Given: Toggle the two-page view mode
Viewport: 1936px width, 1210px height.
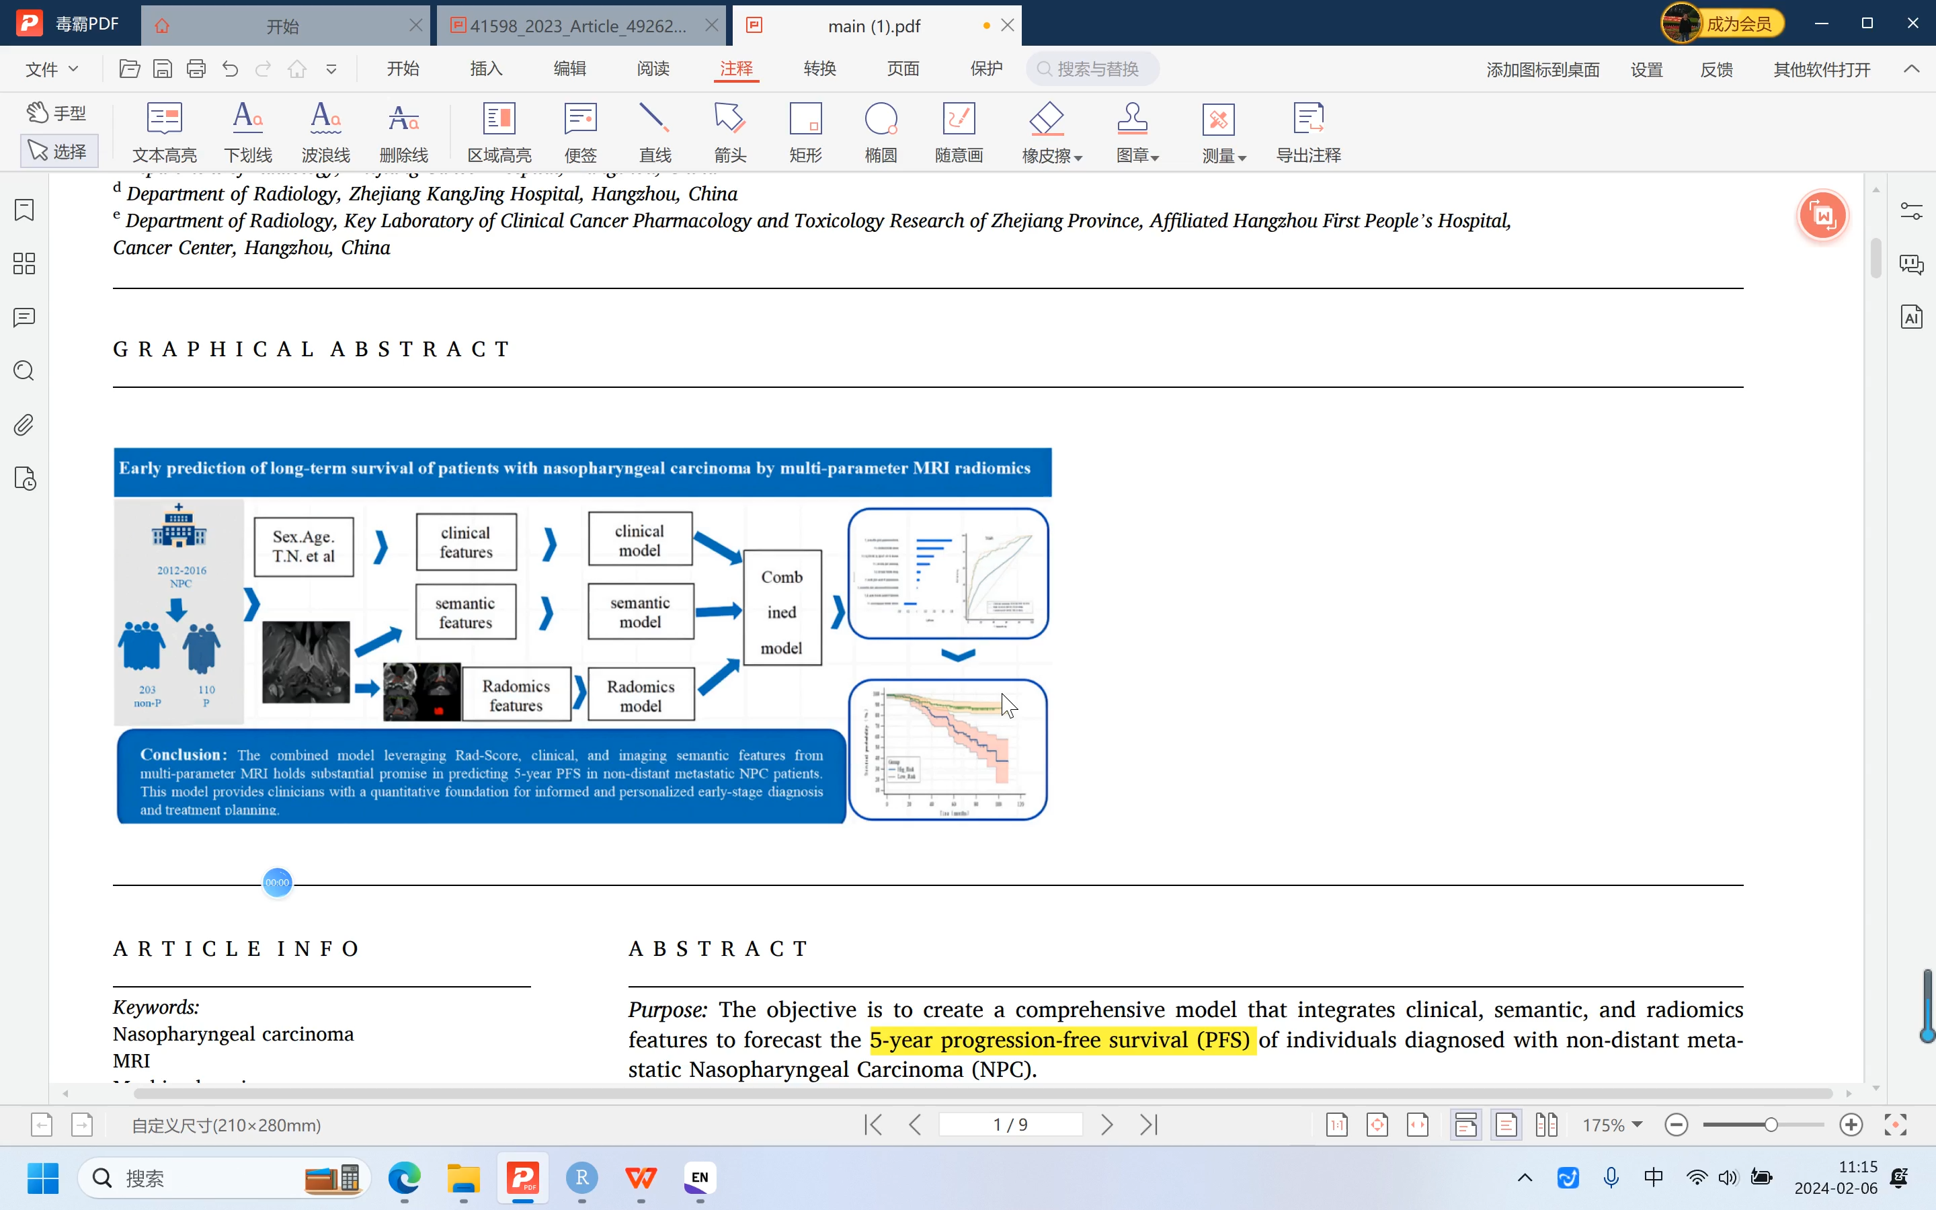Looking at the screenshot, I should pyautogui.click(x=1546, y=1125).
